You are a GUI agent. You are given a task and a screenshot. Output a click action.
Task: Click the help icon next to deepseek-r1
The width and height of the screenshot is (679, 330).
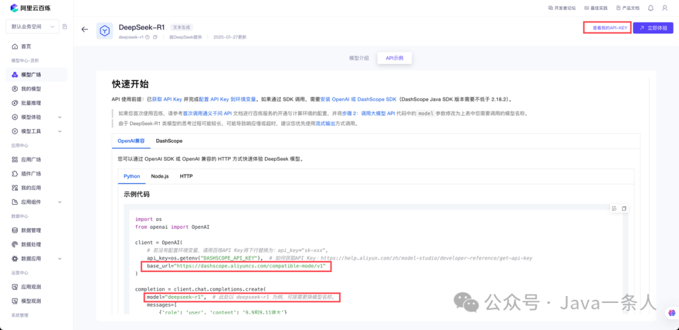[x=148, y=37]
